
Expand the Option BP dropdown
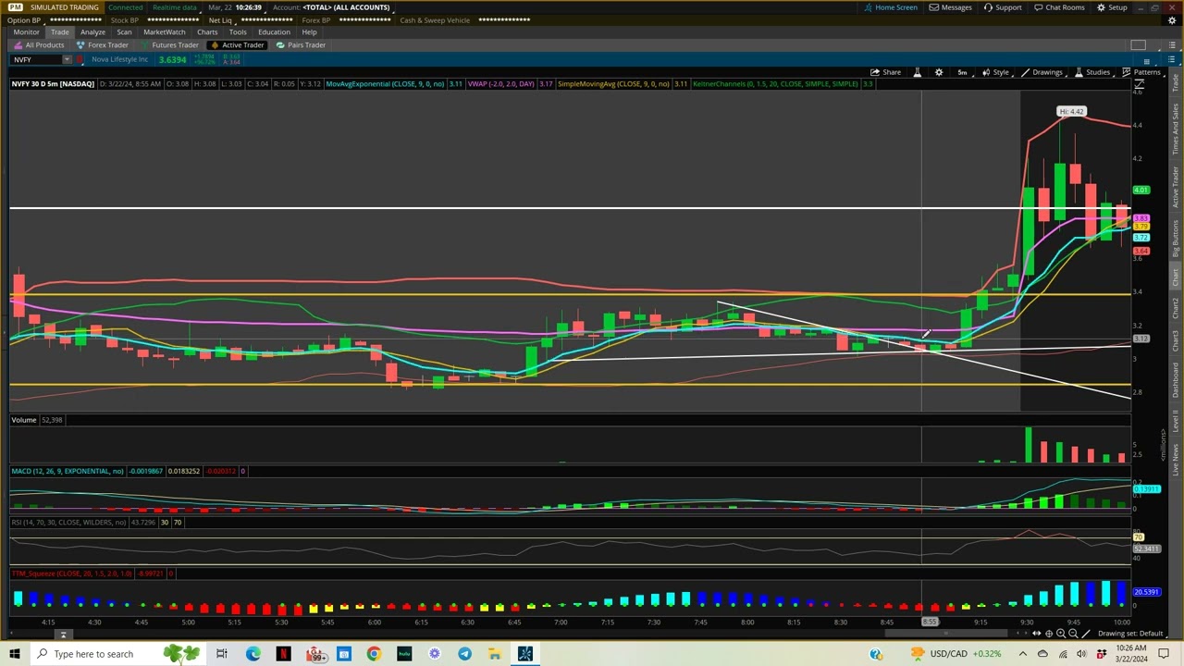25,19
